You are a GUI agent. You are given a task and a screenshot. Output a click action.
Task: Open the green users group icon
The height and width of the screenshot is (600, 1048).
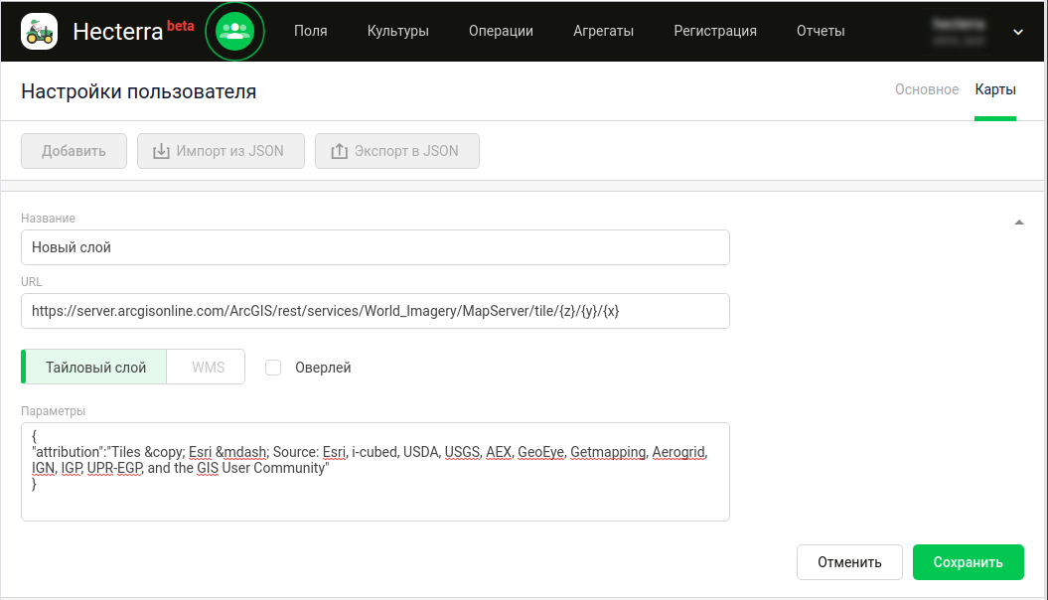pos(235,31)
